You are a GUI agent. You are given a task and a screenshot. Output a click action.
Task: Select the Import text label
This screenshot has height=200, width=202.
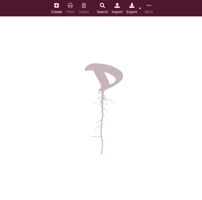[117, 12]
